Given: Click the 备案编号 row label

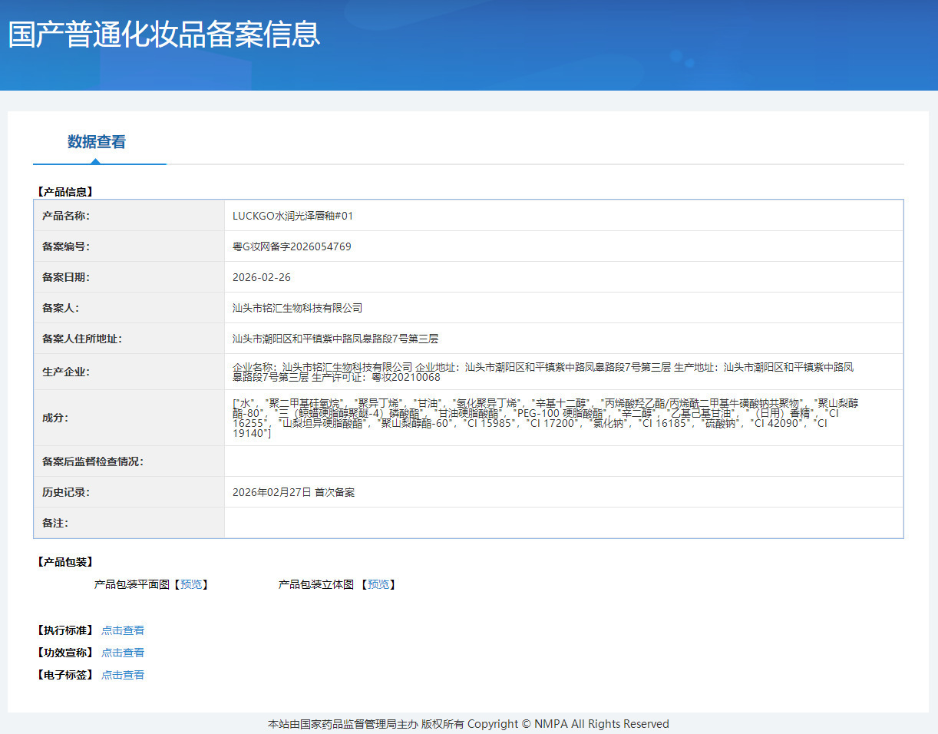Looking at the screenshot, I should pos(66,246).
